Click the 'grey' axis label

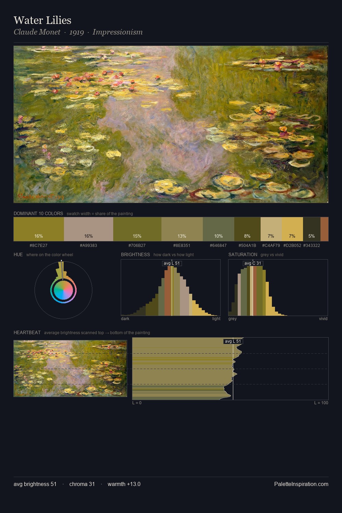pyautogui.click(x=233, y=319)
